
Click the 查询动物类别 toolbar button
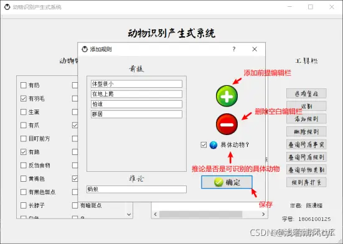coord(306,170)
